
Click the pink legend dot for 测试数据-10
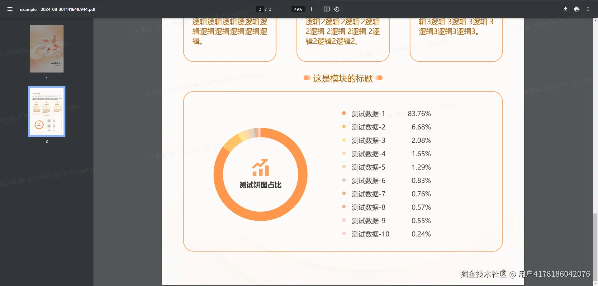pos(344,233)
